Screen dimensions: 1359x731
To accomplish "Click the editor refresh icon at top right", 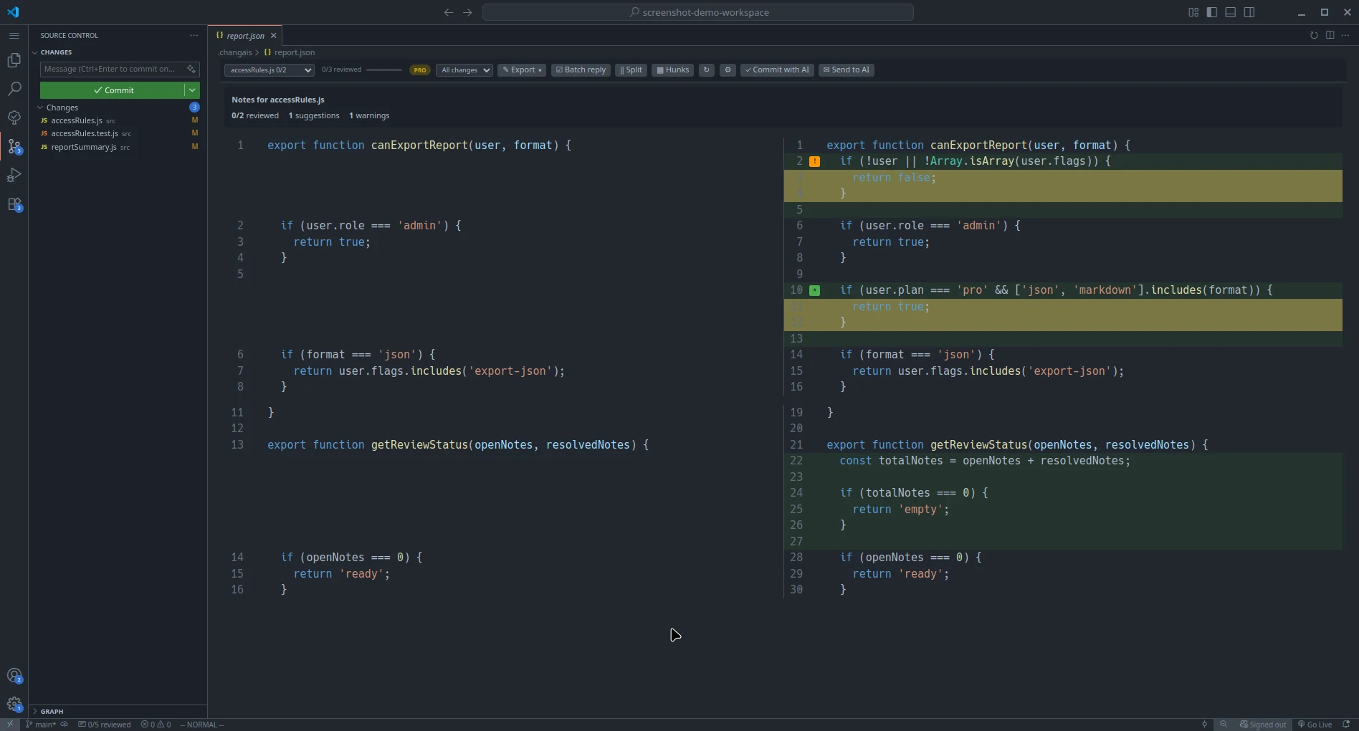I will tap(1314, 35).
